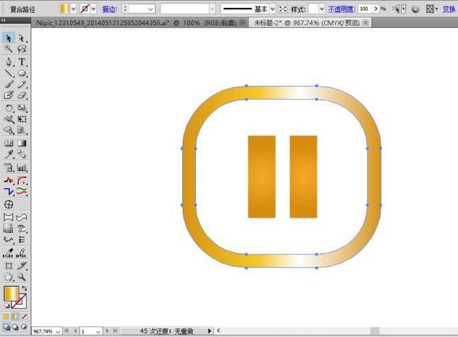Image resolution: width=458 pixels, height=337 pixels.
Task: Set the paint to None (red slash)
Action: [25, 316]
